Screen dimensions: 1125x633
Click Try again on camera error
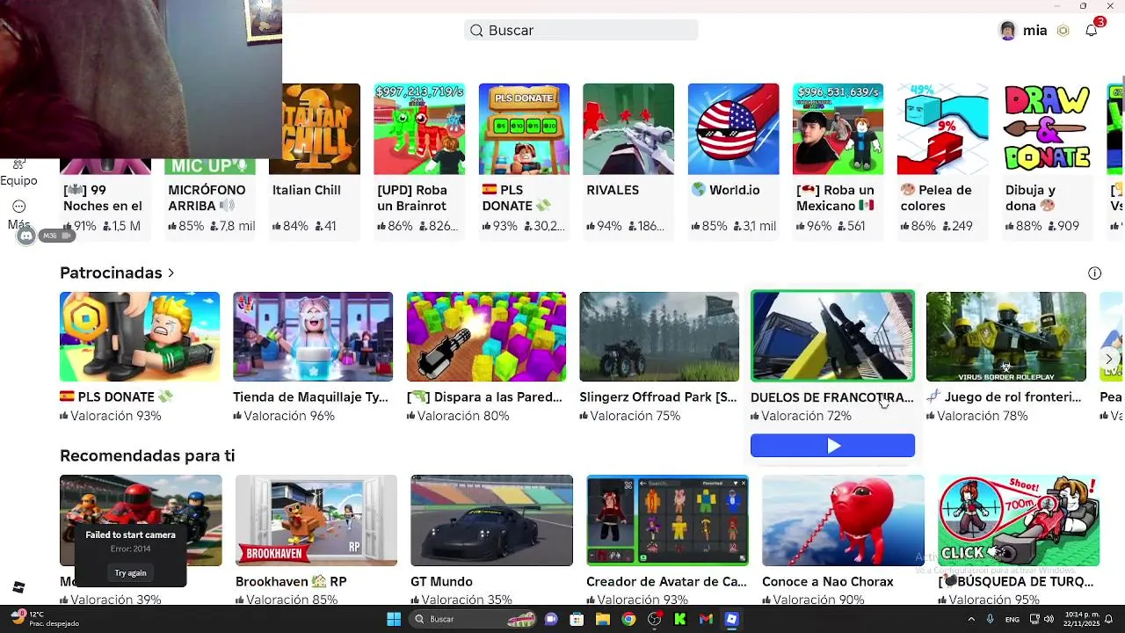click(x=130, y=572)
